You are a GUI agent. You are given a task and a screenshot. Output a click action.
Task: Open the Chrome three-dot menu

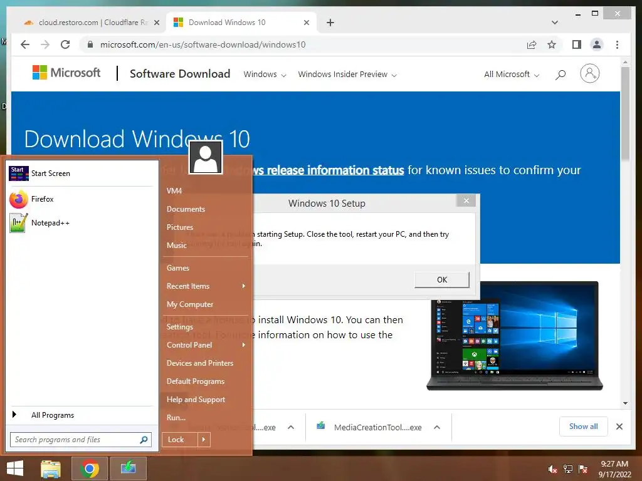pyautogui.click(x=617, y=44)
